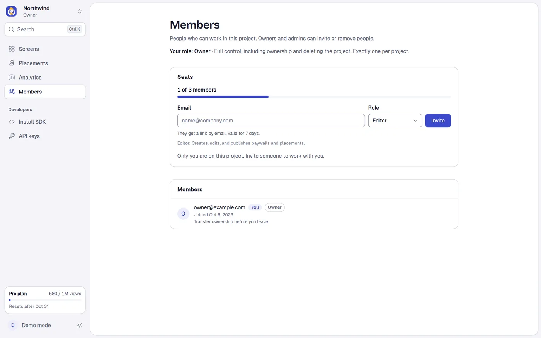Click 'Joined Oct 6, 2026' text
The height and width of the screenshot is (338, 541).
point(214,215)
